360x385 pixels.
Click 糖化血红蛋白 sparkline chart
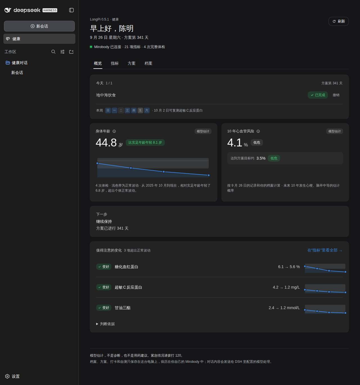(x=325, y=268)
